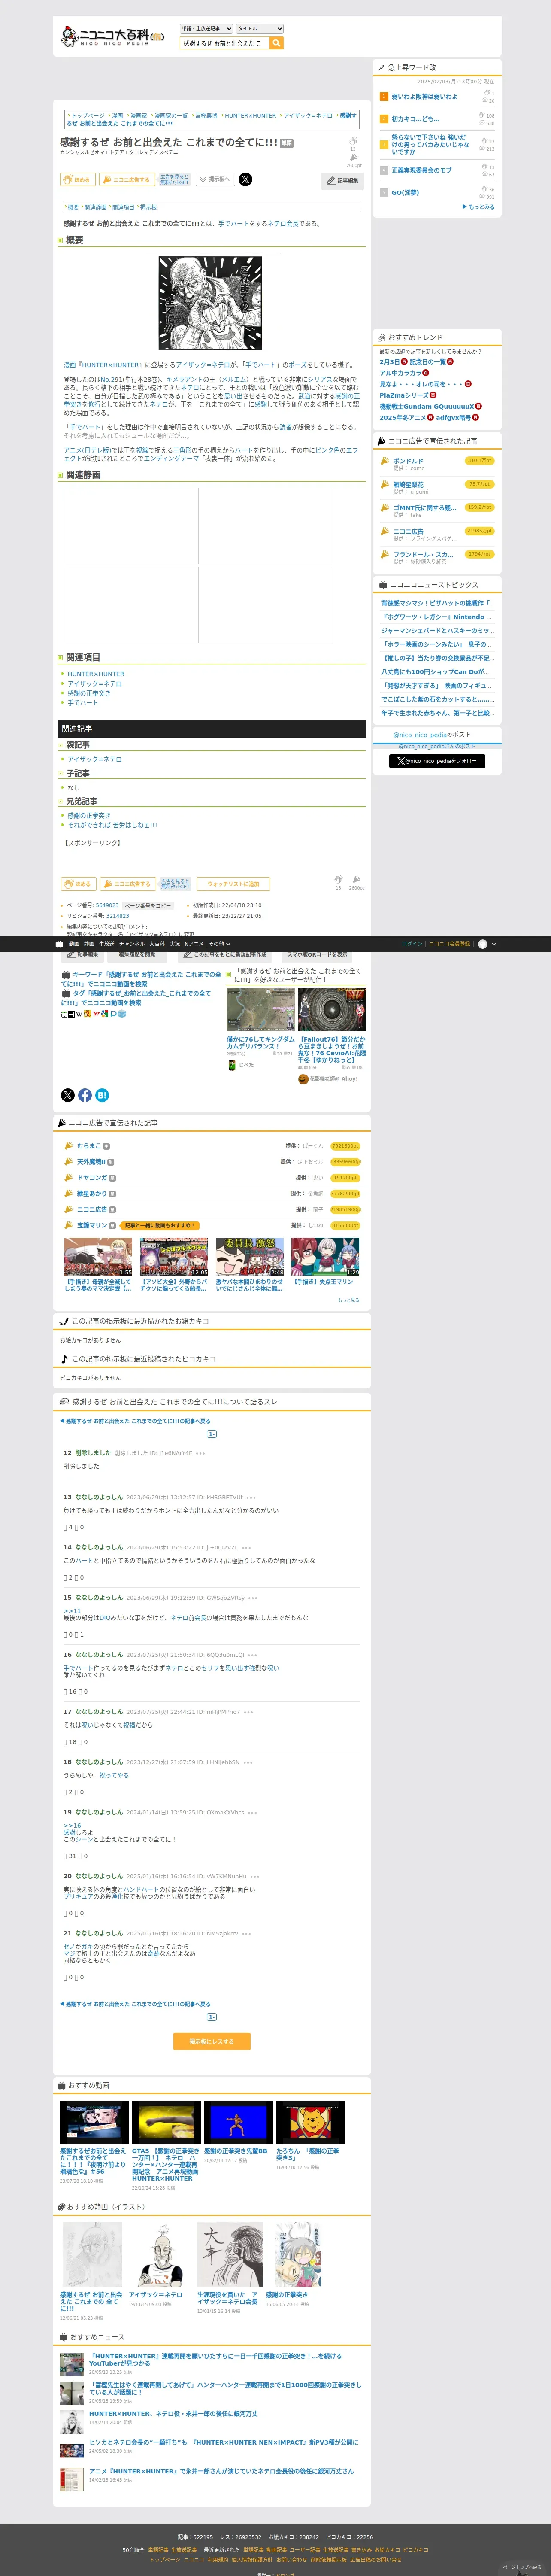551x2576 pixels.
Task: Click the 宝鐘マリン advertised article row
Action: 210,1225
